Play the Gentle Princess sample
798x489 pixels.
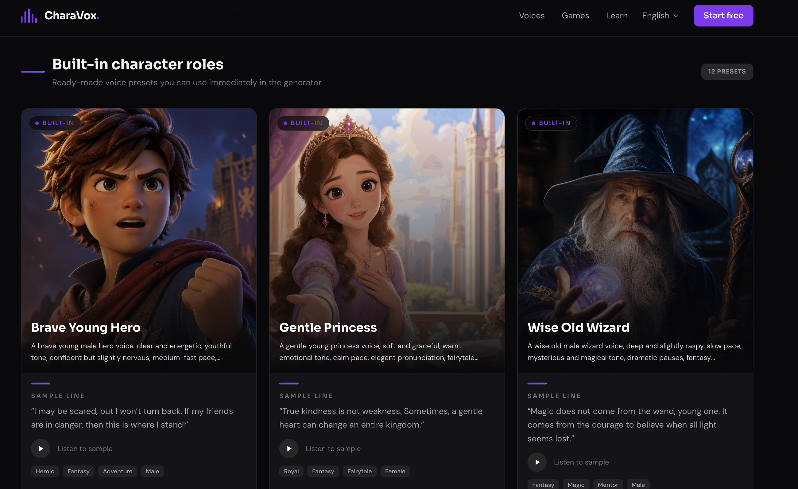289,448
